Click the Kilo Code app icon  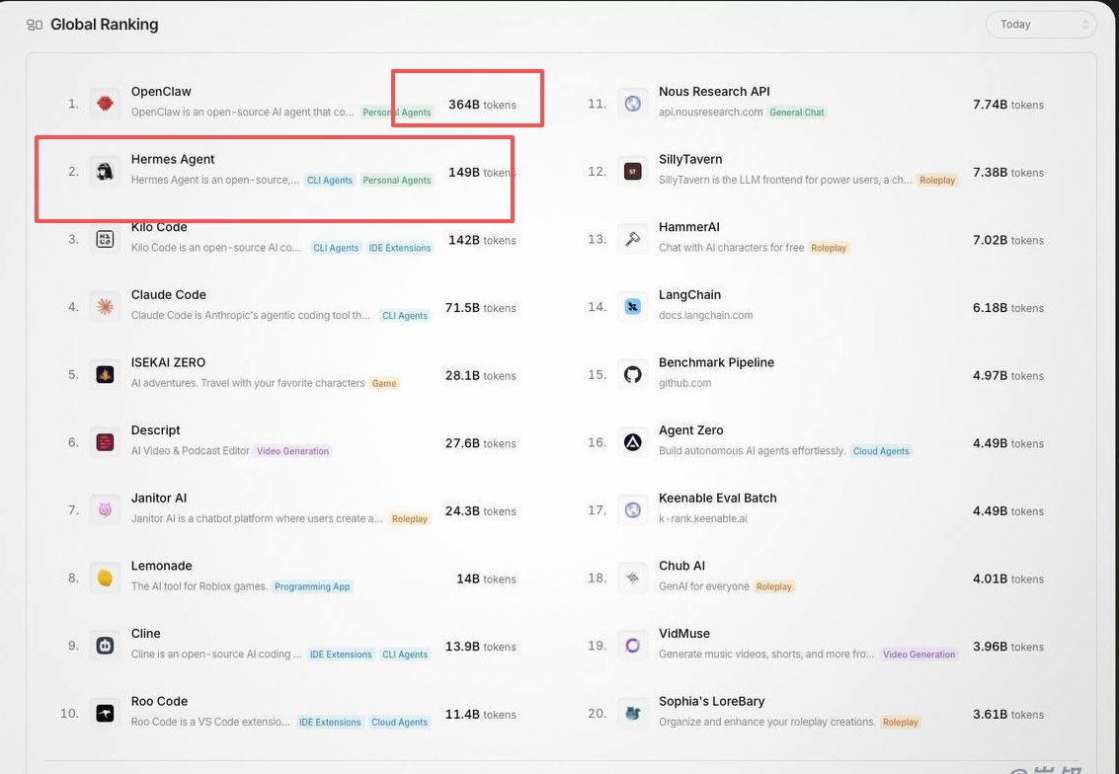(105, 239)
